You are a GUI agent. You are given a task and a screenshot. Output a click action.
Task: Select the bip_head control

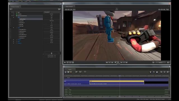(21, 26)
